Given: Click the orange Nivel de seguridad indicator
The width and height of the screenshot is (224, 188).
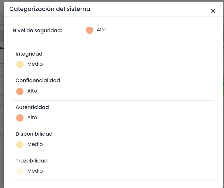Looking at the screenshot, I should point(90,30).
